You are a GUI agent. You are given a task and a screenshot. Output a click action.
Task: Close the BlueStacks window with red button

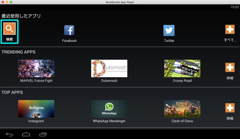point(3,2)
